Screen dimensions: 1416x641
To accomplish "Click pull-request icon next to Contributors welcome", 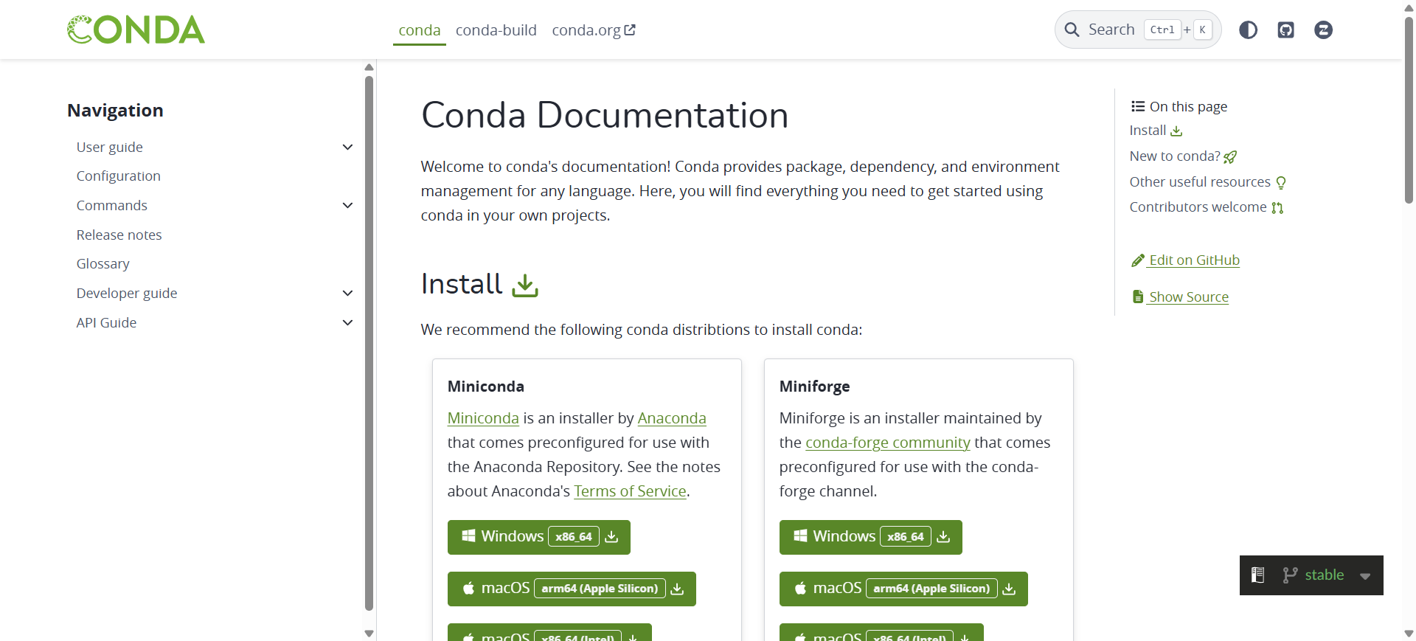I will tap(1277, 208).
